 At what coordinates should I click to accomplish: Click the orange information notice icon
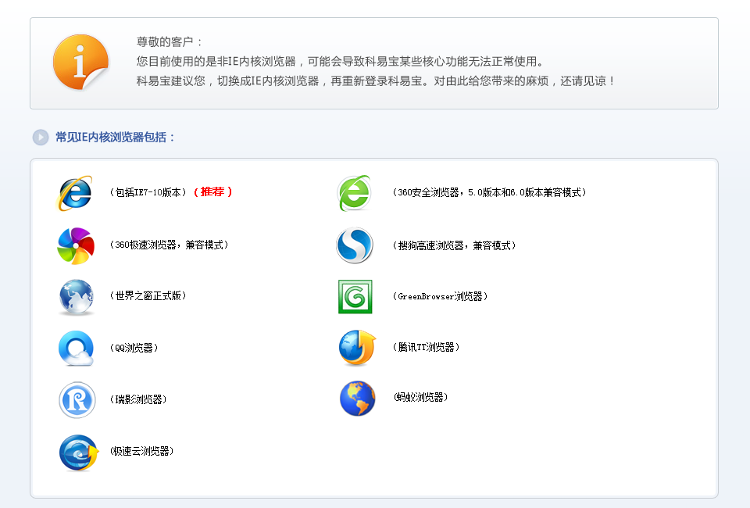(x=80, y=62)
